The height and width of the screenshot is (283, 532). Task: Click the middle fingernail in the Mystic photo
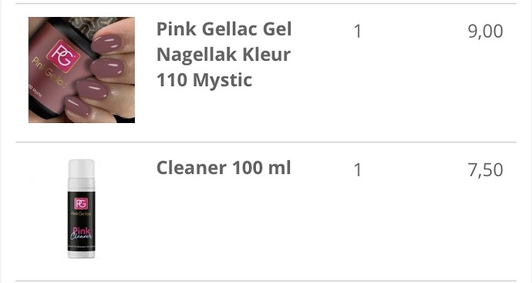point(107,68)
